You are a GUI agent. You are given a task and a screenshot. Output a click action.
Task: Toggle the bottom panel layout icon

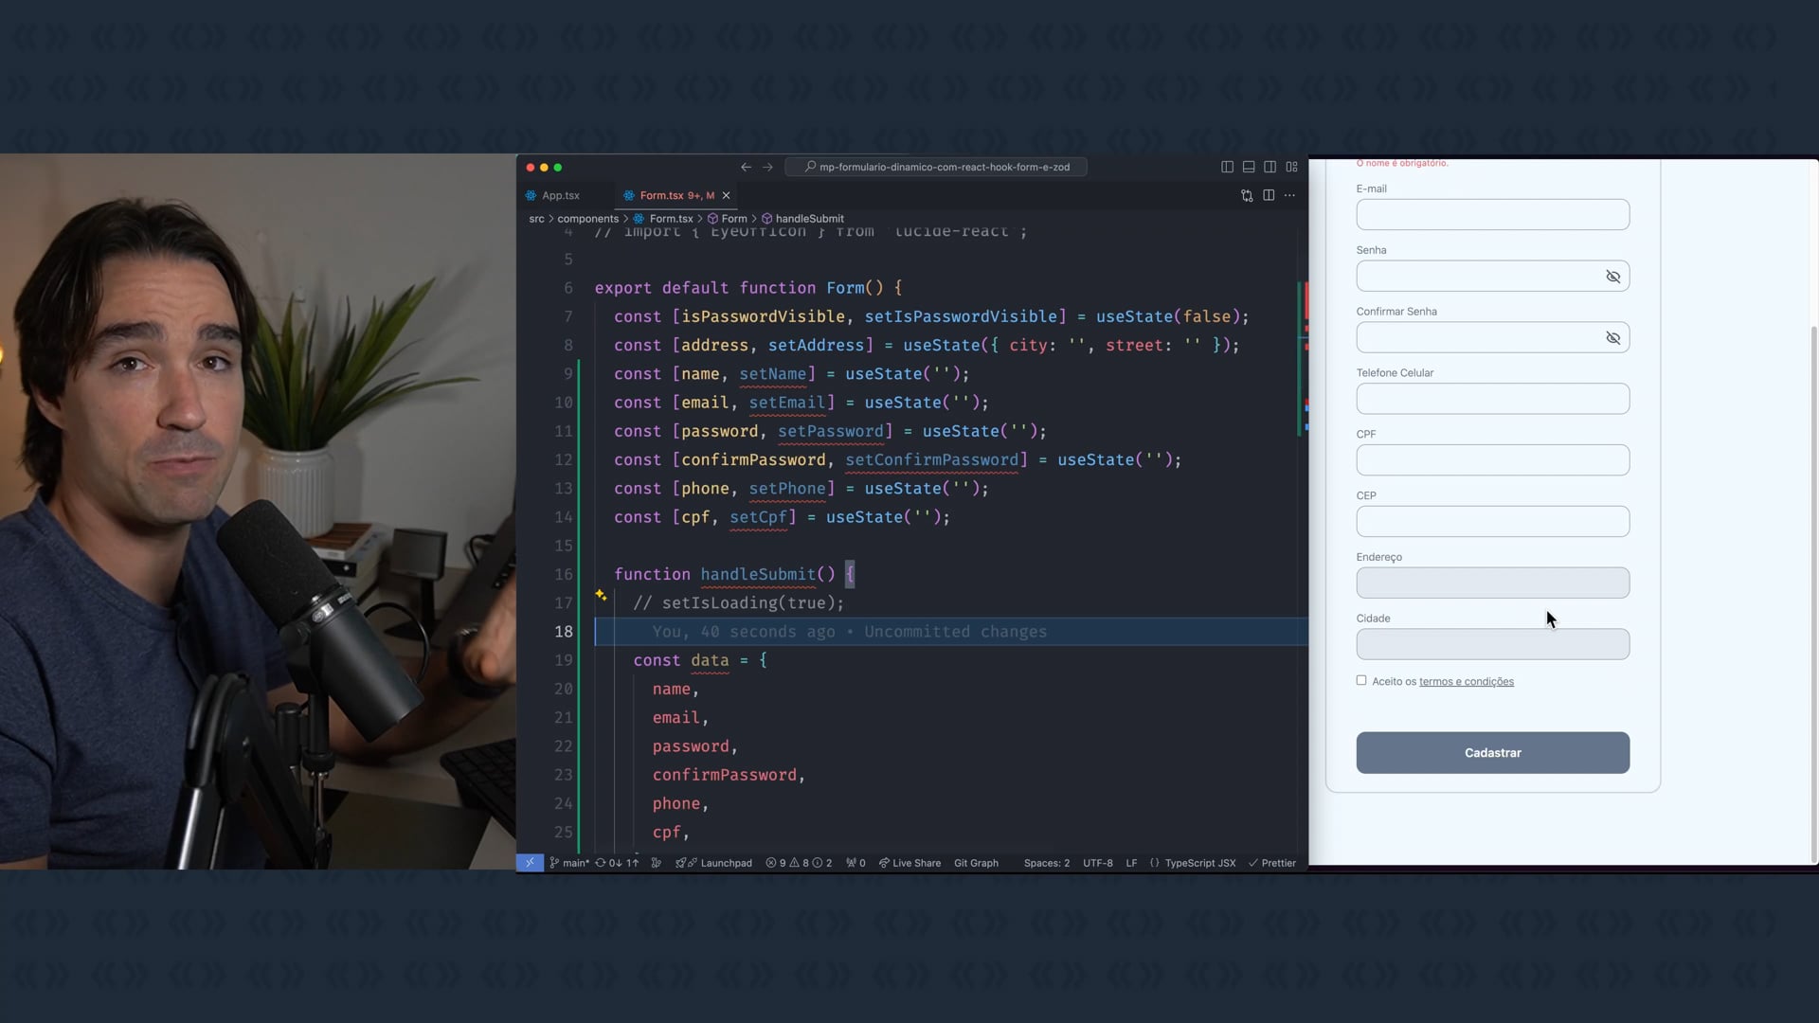1249,167
